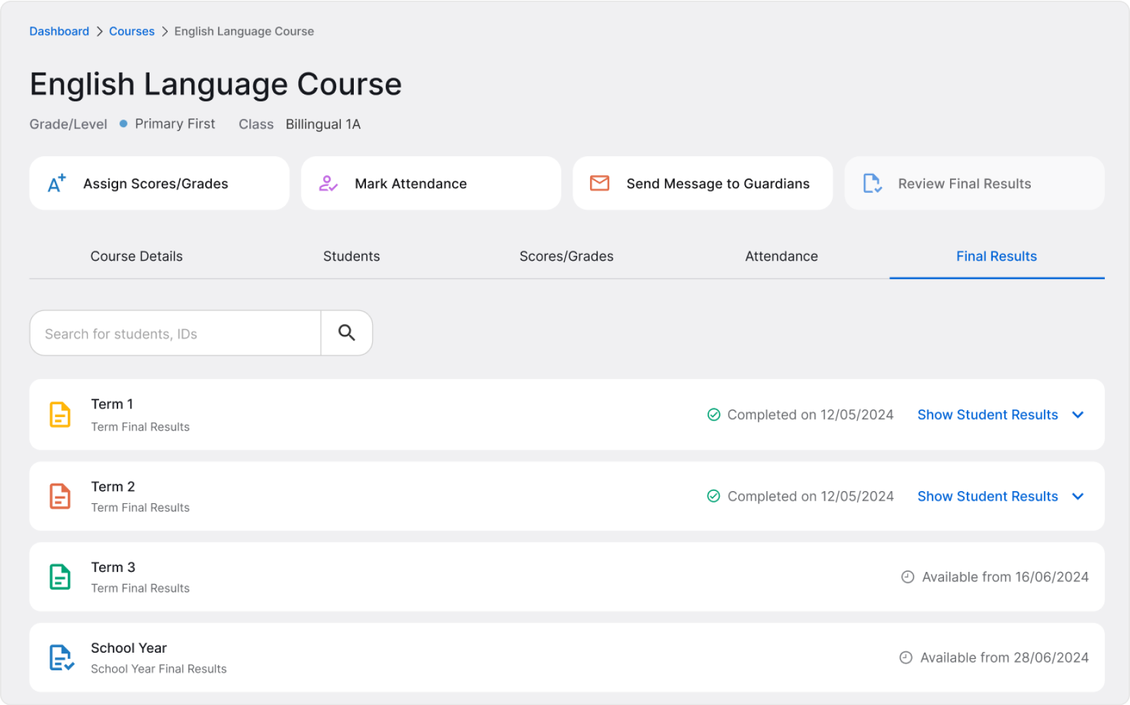Collapse the Term 2 results chevron

(1078, 496)
